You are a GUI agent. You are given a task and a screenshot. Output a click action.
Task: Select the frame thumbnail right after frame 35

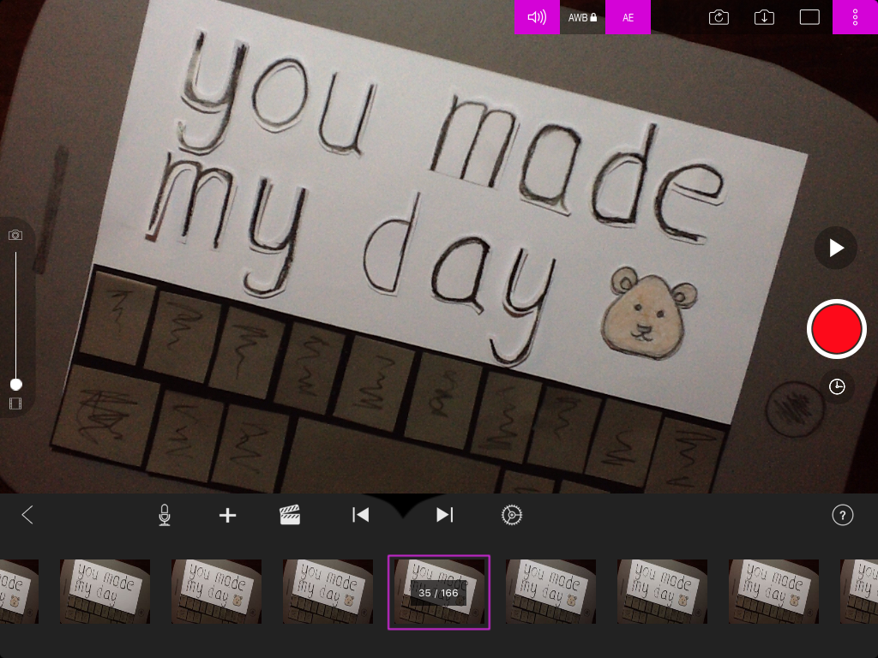click(550, 591)
